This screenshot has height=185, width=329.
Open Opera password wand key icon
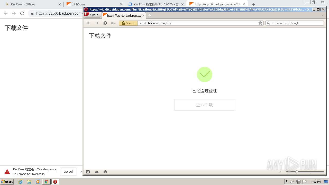(x=113, y=23)
